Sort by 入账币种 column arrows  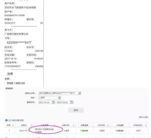[108, 125]
